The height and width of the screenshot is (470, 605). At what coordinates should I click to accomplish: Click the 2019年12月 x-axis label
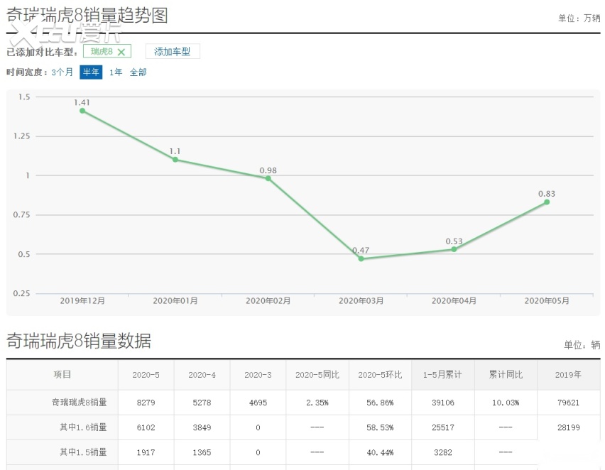[82, 301]
